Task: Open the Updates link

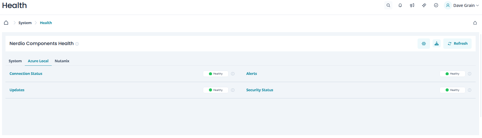Action: [x=17, y=90]
